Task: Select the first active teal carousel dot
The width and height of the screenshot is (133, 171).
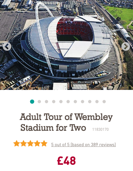Action: point(32,102)
